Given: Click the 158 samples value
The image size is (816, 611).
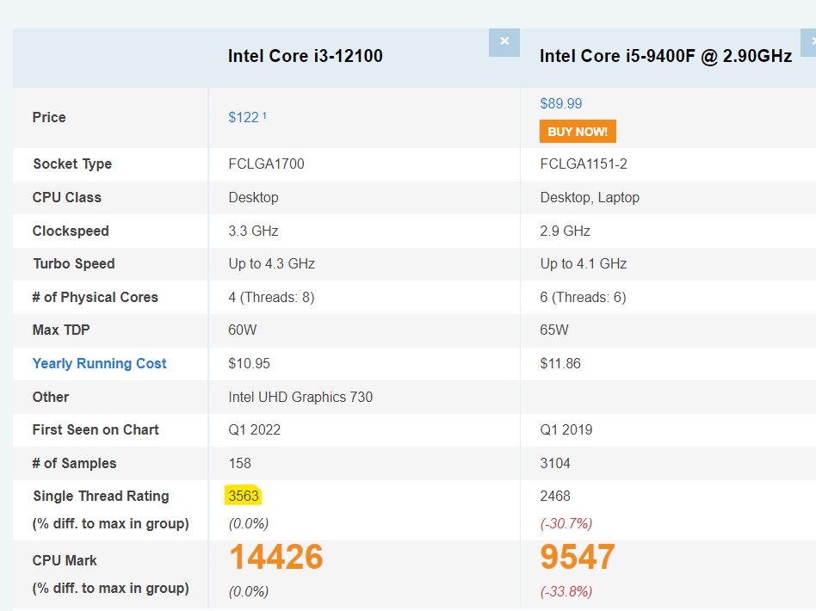Looking at the screenshot, I should [x=240, y=463].
